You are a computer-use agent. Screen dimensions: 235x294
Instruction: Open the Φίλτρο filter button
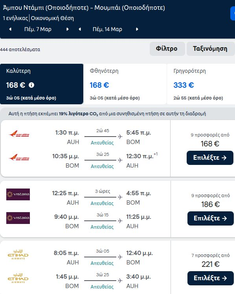pos(167,49)
